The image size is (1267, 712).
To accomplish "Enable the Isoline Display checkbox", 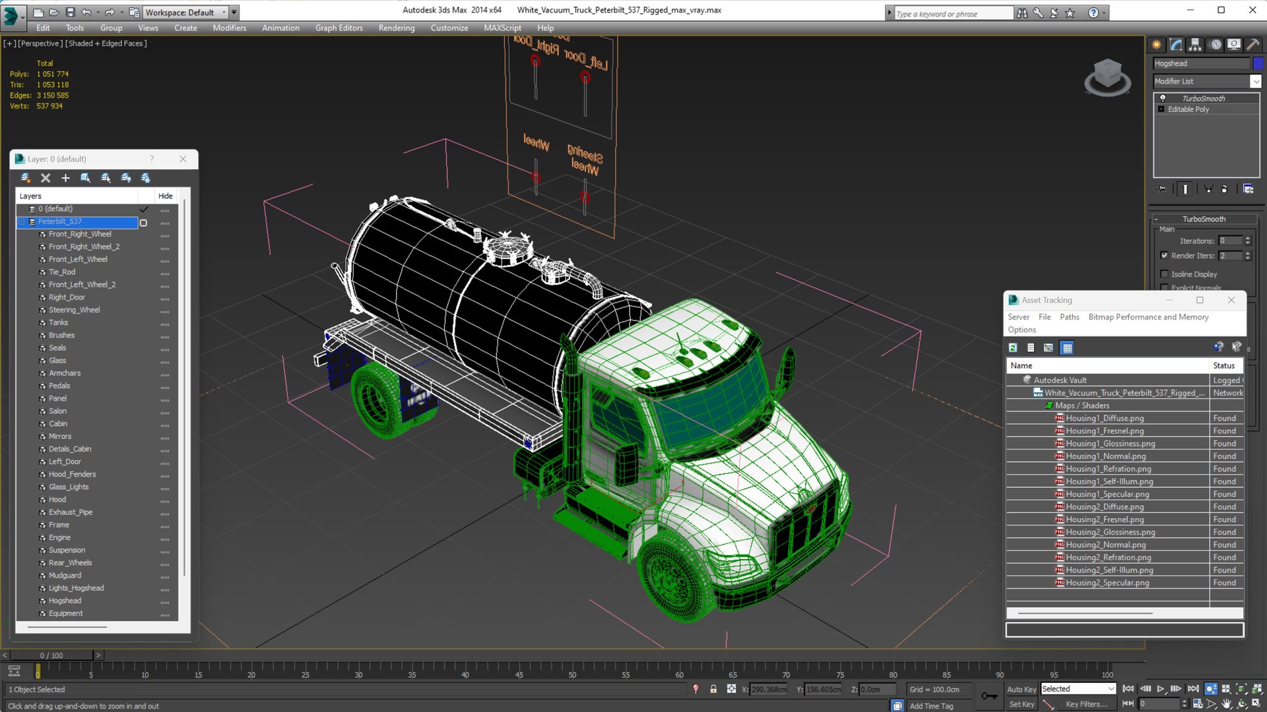I will click(x=1164, y=274).
